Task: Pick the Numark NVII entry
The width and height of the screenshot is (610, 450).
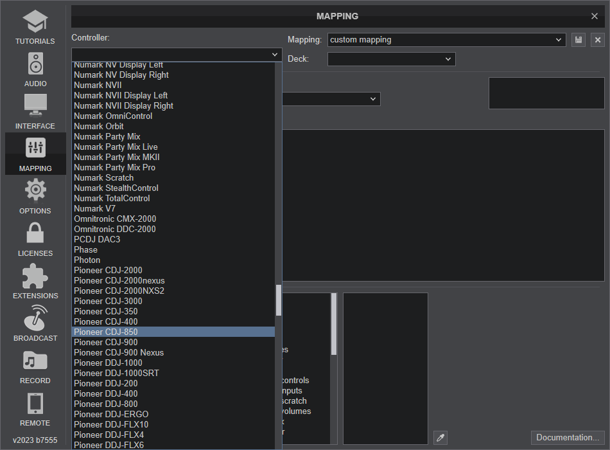Action: [x=173, y=85]
